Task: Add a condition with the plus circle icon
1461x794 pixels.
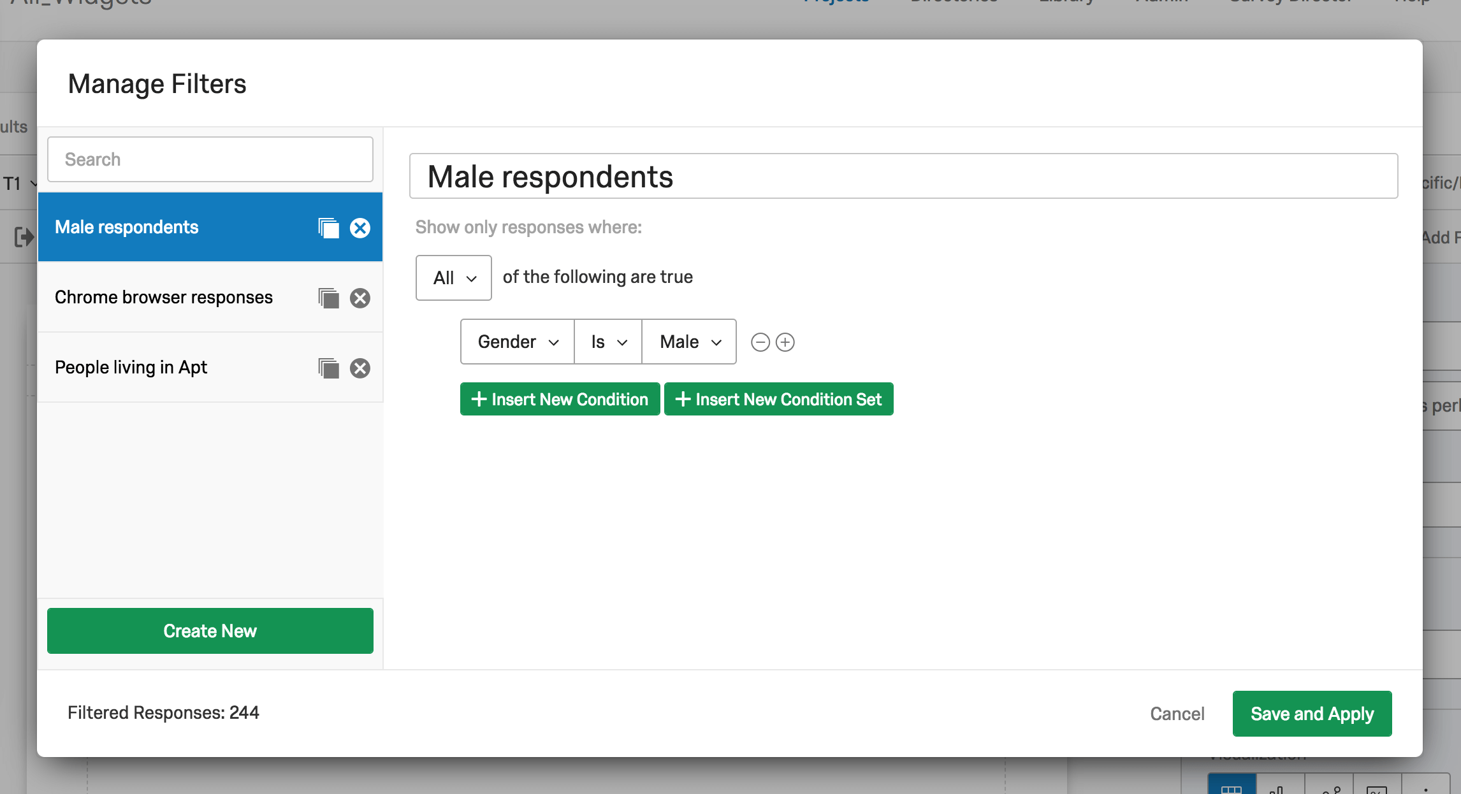Action: 785,342
